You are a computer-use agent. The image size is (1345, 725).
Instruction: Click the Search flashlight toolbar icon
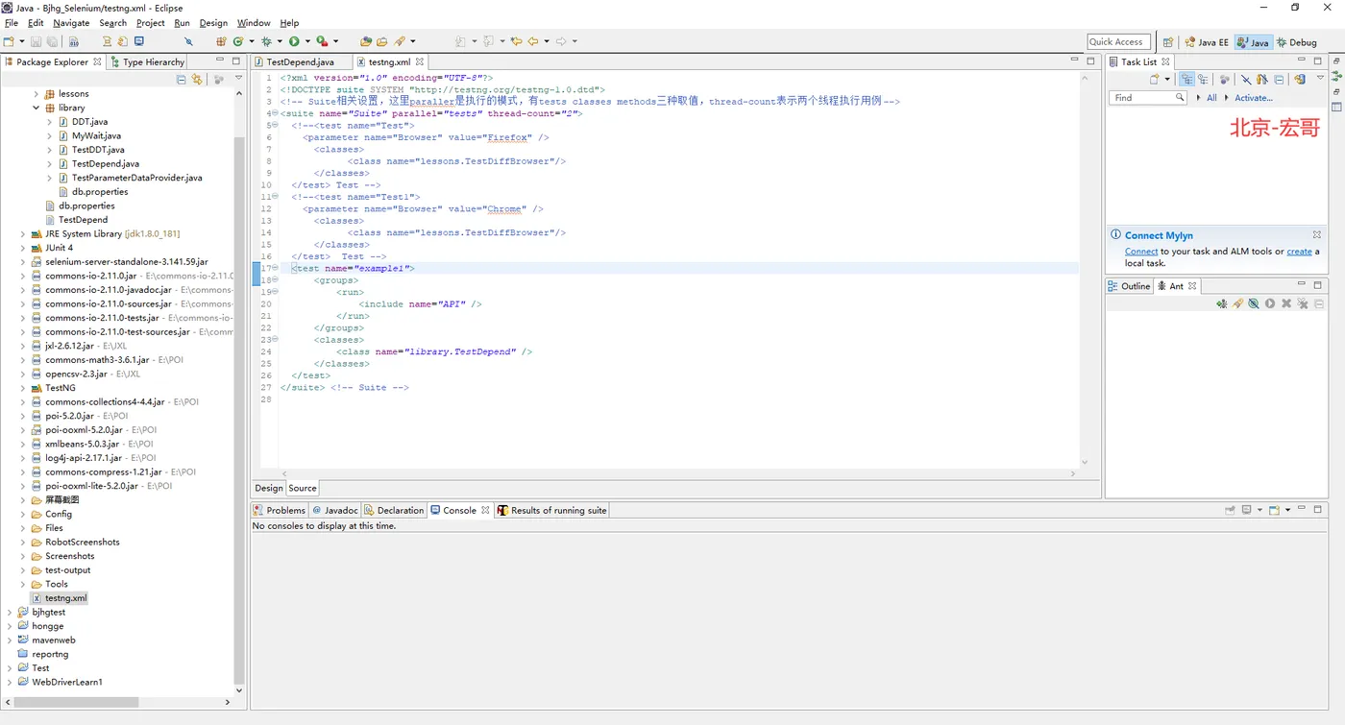pyautogui.click(x=399, y=41)
